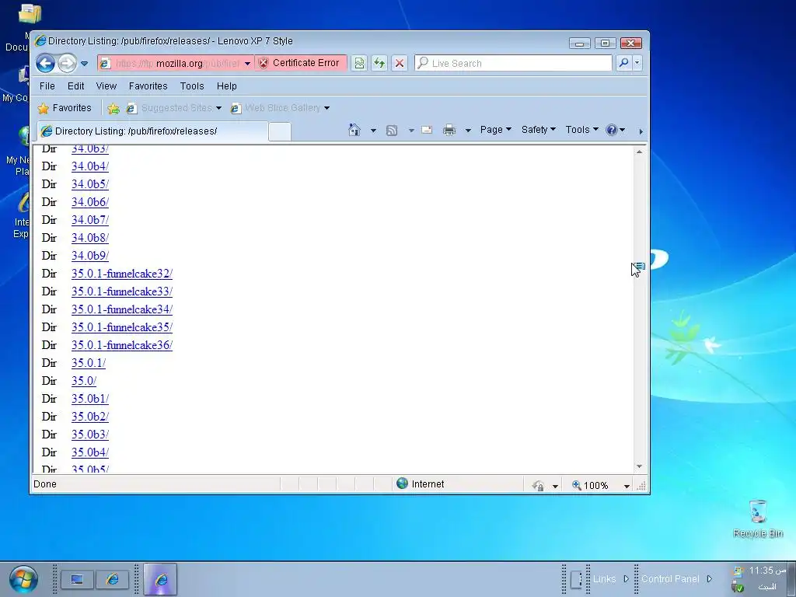Open the 35.0.1/ directory link
The width and height of the screenshot is (796, 597).
[x=89, y=363]
